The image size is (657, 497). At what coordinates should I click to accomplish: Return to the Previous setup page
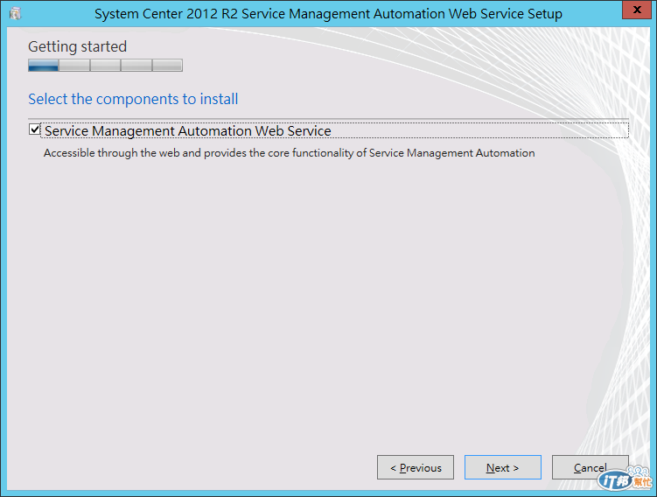point(416,467)
